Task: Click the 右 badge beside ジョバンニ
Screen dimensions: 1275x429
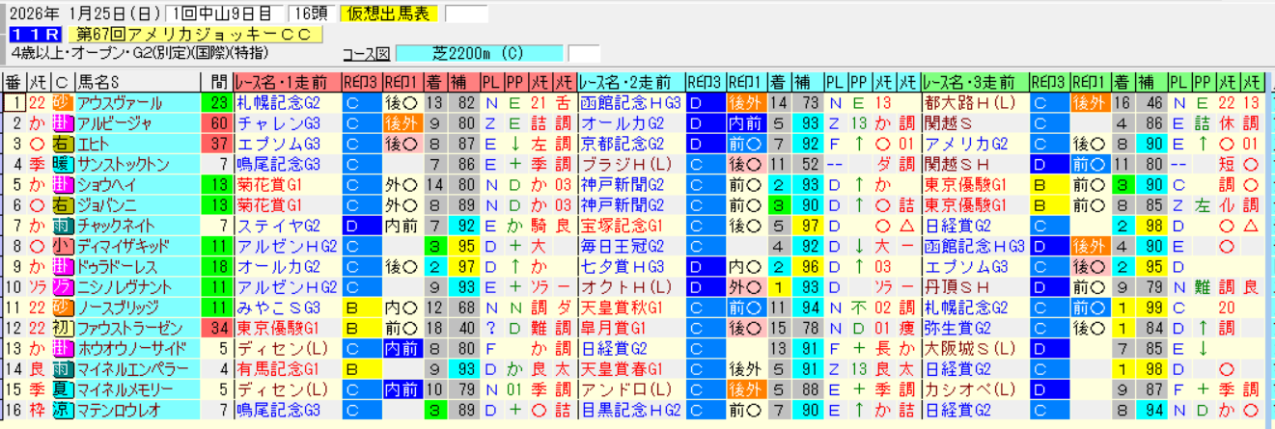Action: pos(62,205)
